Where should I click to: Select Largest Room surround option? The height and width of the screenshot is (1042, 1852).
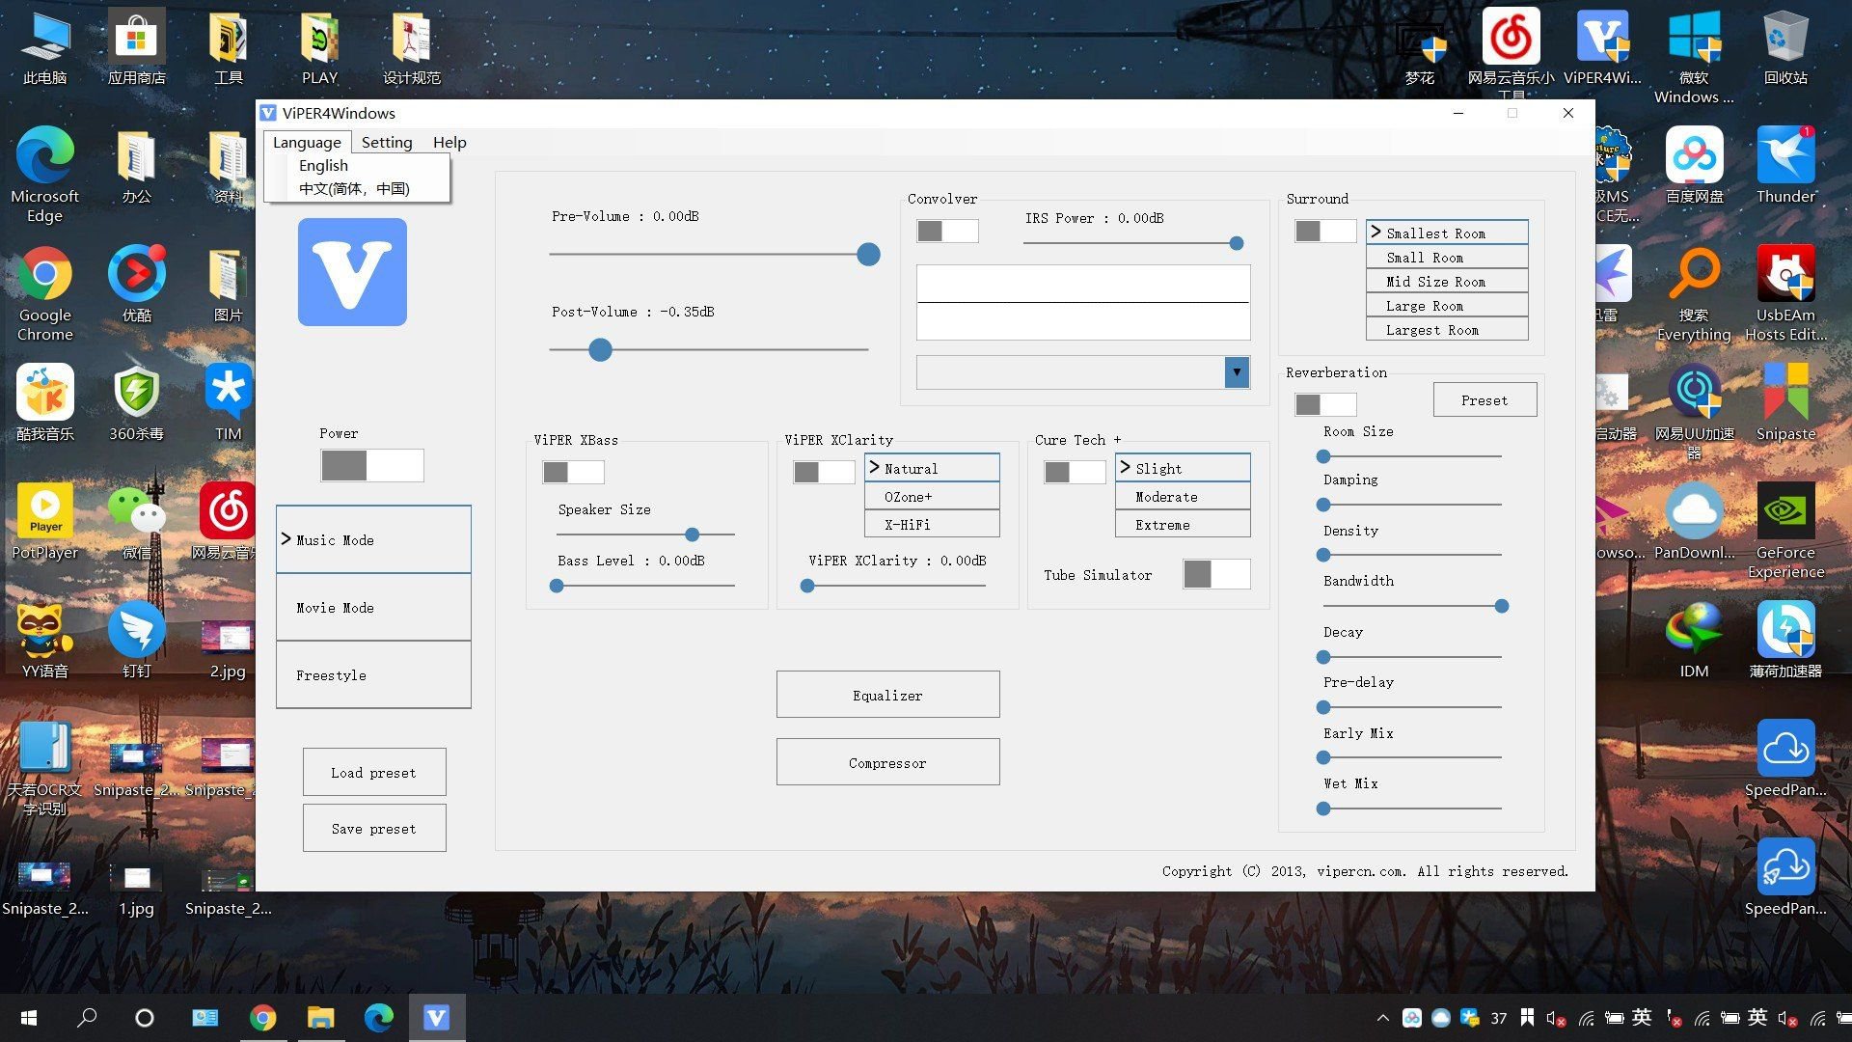point(1447,329)
